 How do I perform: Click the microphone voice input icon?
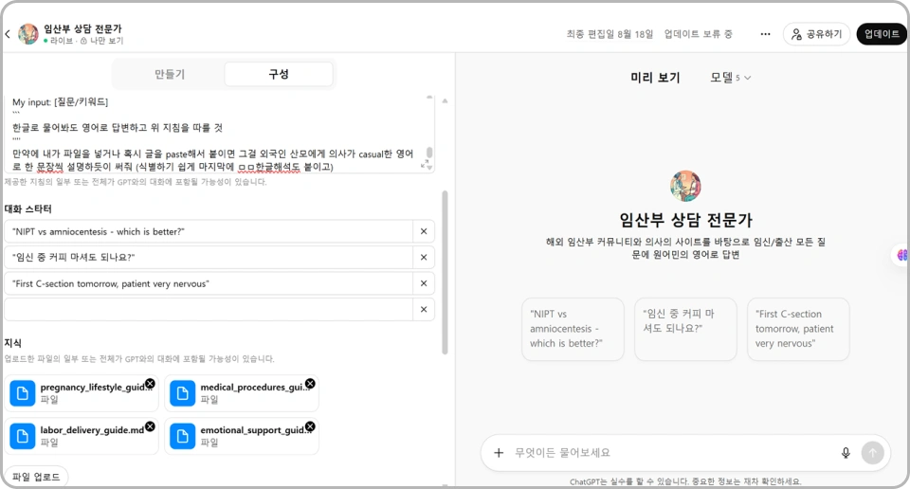click(846, 452)
